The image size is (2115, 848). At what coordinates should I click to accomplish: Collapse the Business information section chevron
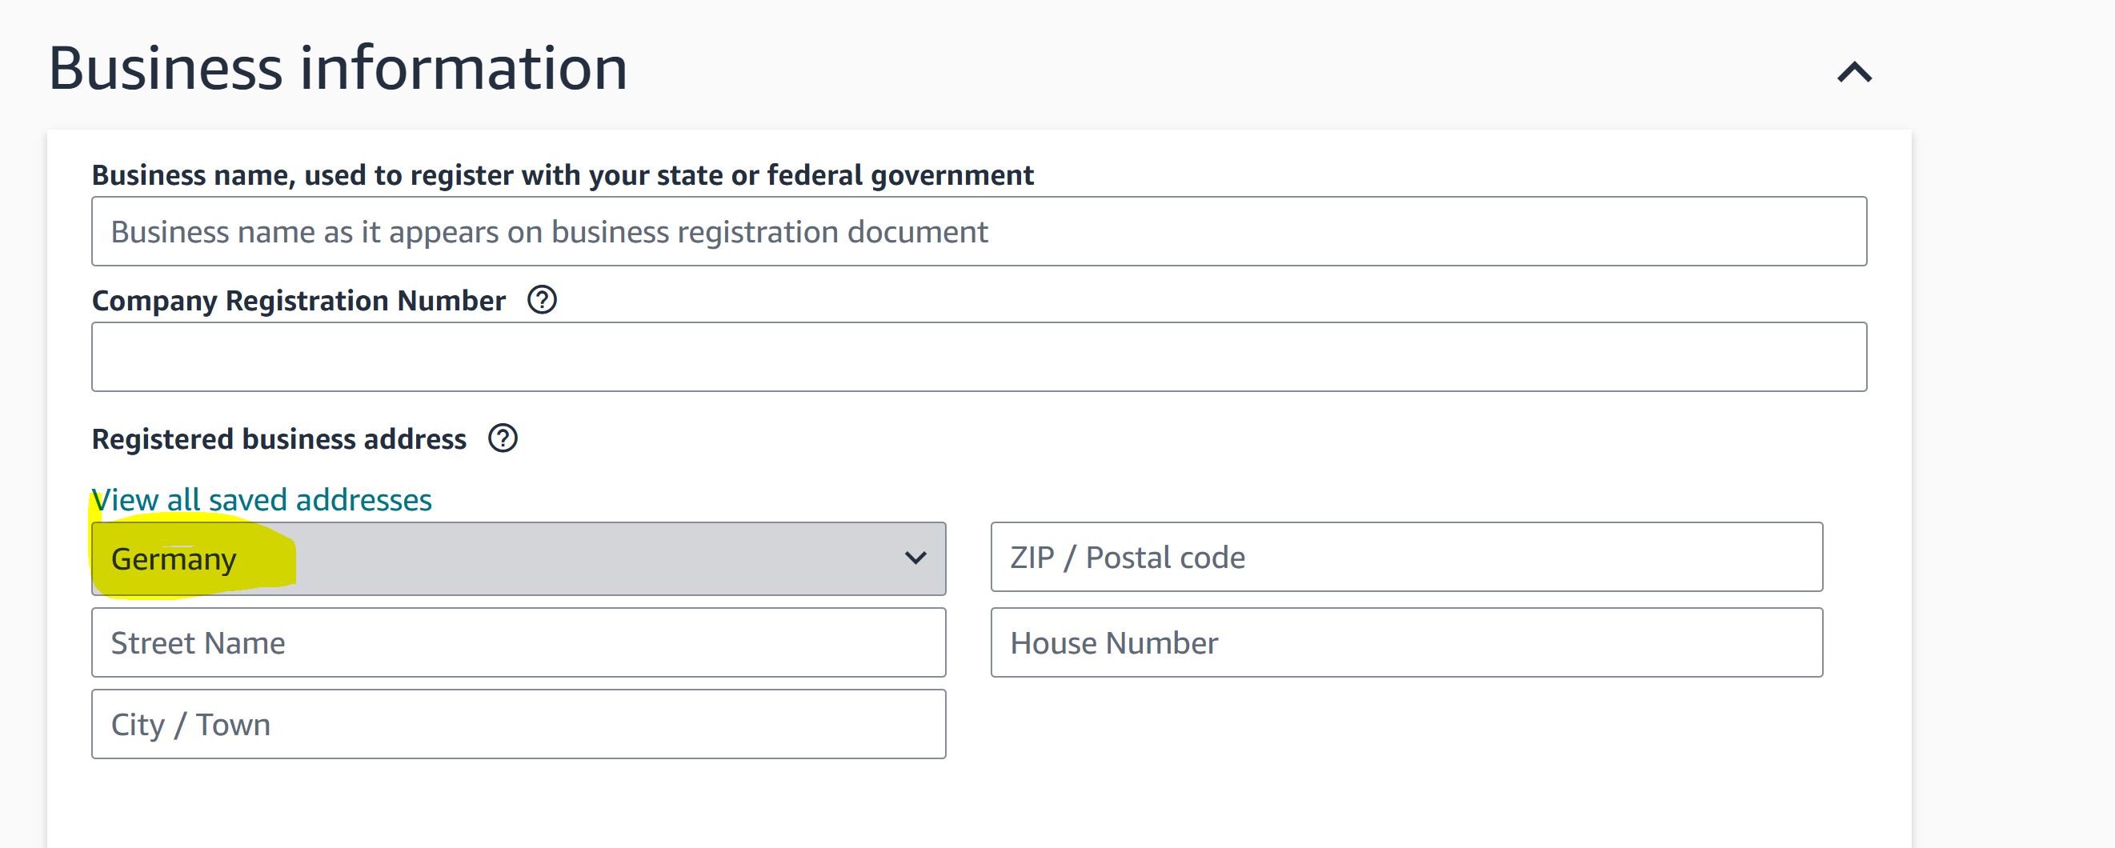1854,72
